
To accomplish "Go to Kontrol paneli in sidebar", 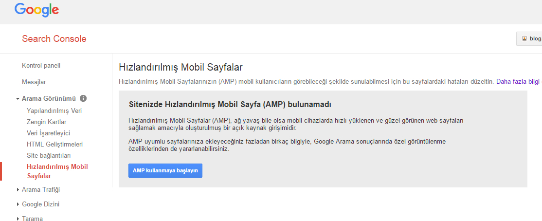I will click(41, 65).
